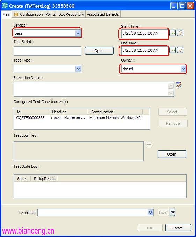
Task: Click the Start Time text field
Action: click(x=145, y=34)
